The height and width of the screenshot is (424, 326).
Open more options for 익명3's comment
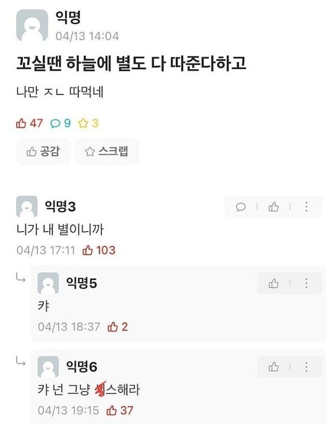click(x=306, y=207)
